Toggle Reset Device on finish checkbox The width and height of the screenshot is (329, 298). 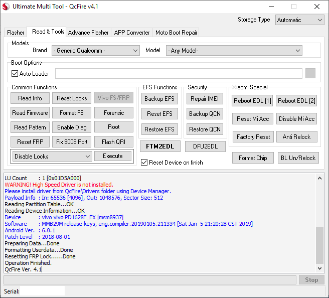point(144,163)
